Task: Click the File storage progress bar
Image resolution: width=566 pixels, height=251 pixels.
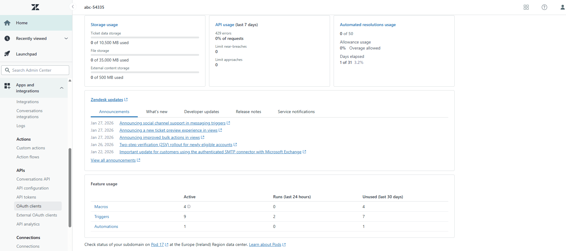Action: point(145,55)
